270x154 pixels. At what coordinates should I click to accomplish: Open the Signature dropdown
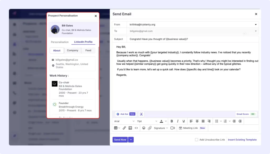coord(161,128)
